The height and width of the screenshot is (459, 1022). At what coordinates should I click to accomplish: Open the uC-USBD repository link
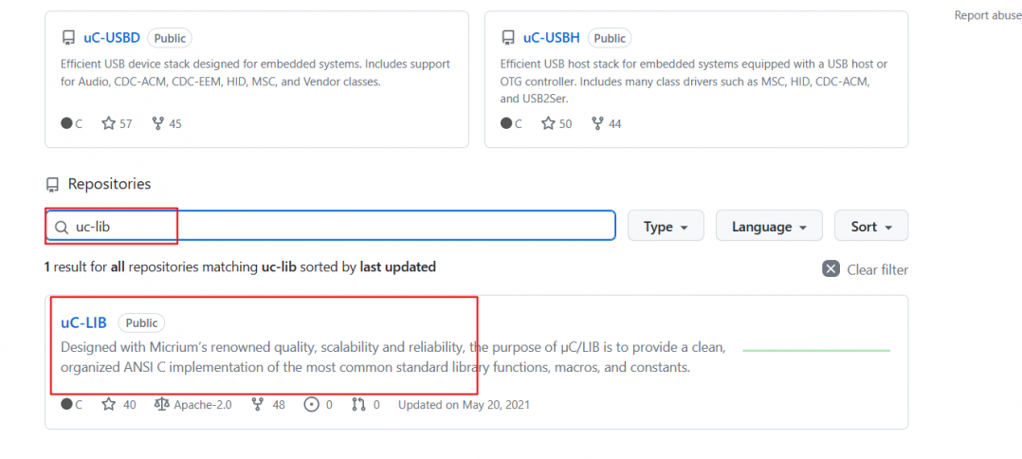coord(110,38)
